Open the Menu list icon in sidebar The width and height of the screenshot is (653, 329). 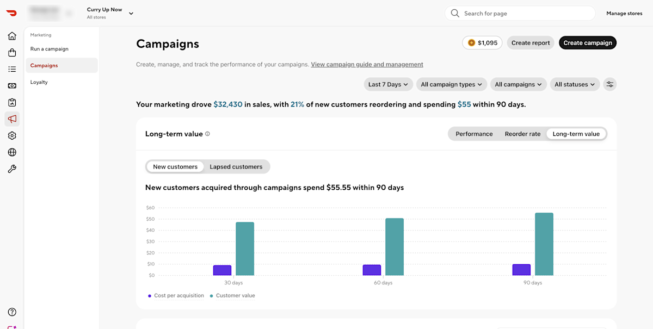point(12,69)
